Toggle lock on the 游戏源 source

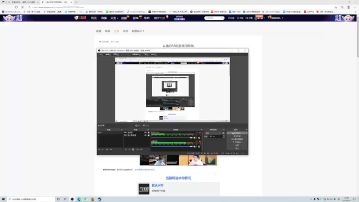click(x=149, y=132)
